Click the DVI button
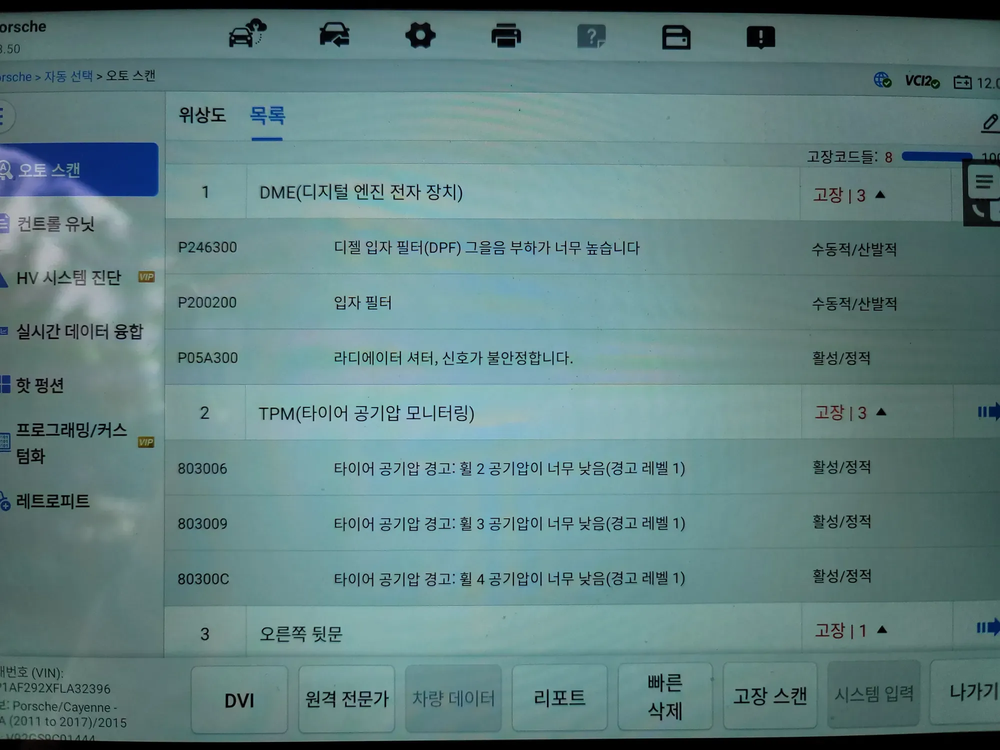Viewport: 1000px width, 750px height. (239, 699)
